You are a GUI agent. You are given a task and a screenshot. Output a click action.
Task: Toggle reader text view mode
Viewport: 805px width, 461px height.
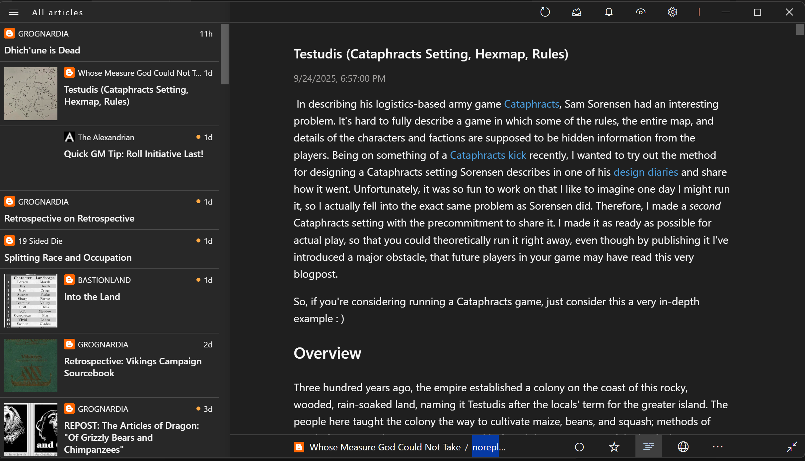tap(648, 447)
